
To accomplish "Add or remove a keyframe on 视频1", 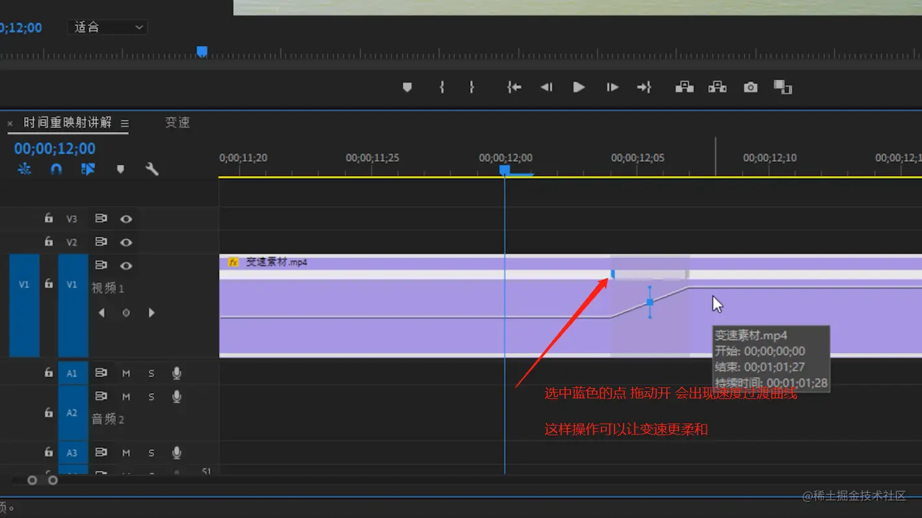I will [x=126, y=313].
